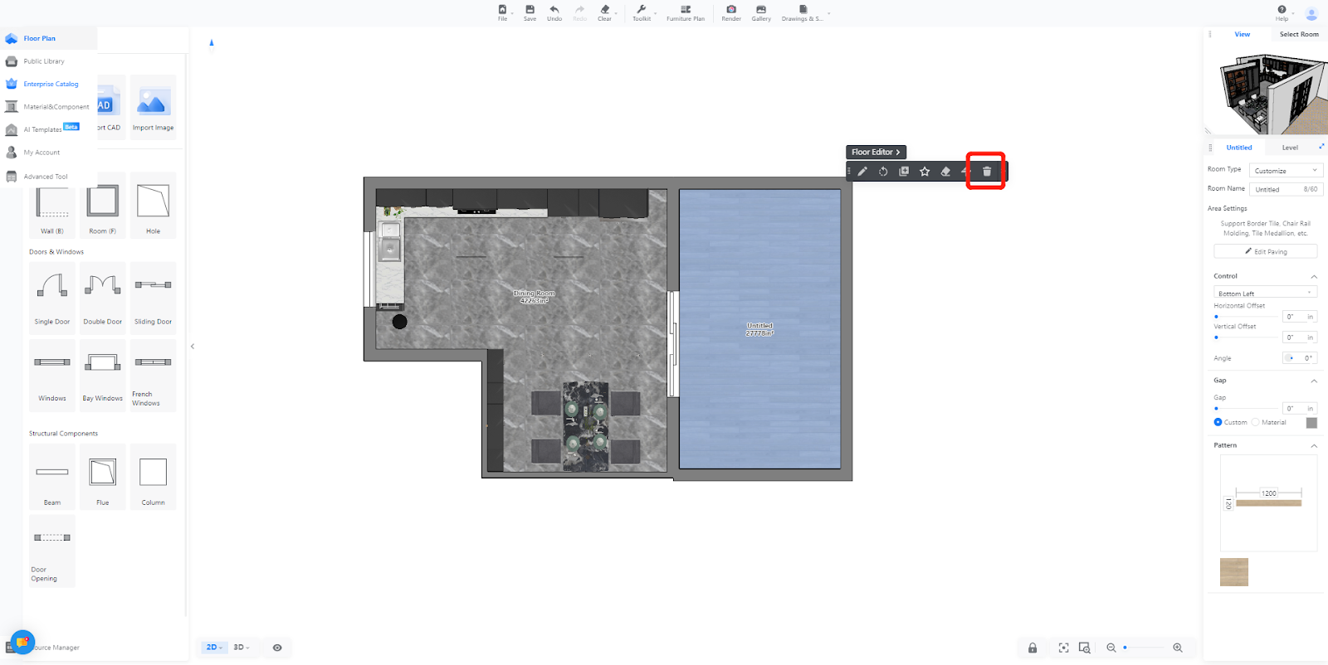1328x665 pixels.
Task: Click the Import Image tile
Action: (154, 107)
